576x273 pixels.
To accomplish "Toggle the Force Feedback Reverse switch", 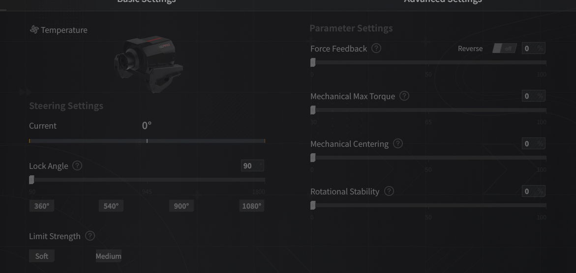I will [x=504, y=49].
